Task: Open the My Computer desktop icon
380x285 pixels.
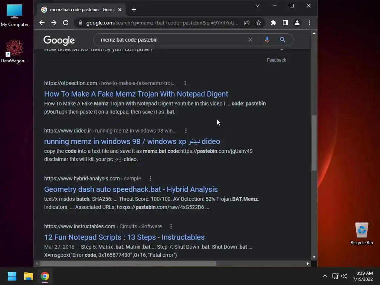Action: coord(14,16)
